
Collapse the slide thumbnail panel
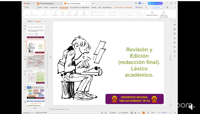[x=45, y=21]
